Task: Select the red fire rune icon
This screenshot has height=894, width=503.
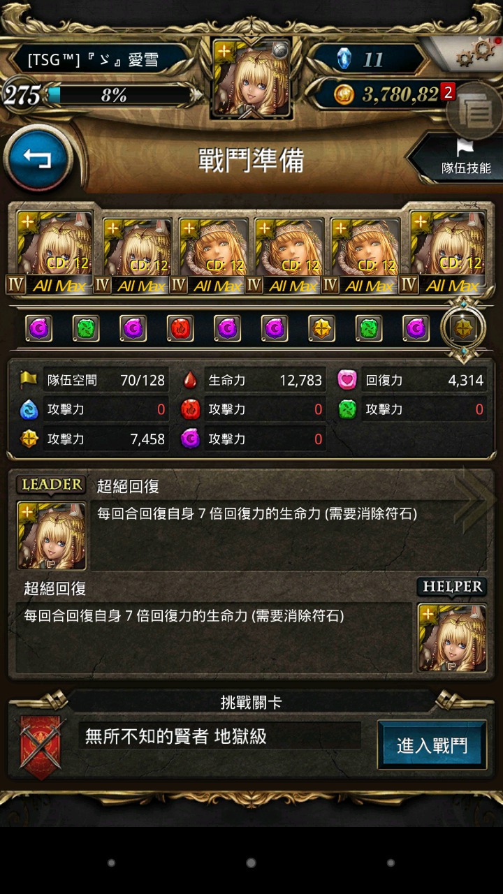Action: click(x=180, y=328)
